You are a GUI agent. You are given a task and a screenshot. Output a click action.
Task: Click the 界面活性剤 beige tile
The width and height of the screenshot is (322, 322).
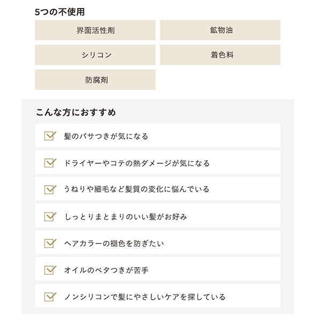tap(95, 30)
